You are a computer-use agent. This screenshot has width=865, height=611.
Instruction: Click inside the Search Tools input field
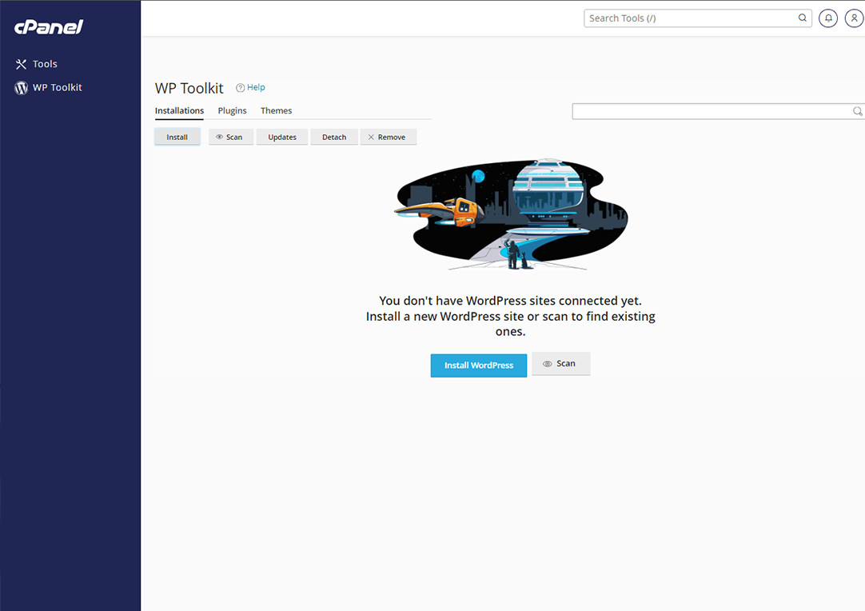(688, 18)
